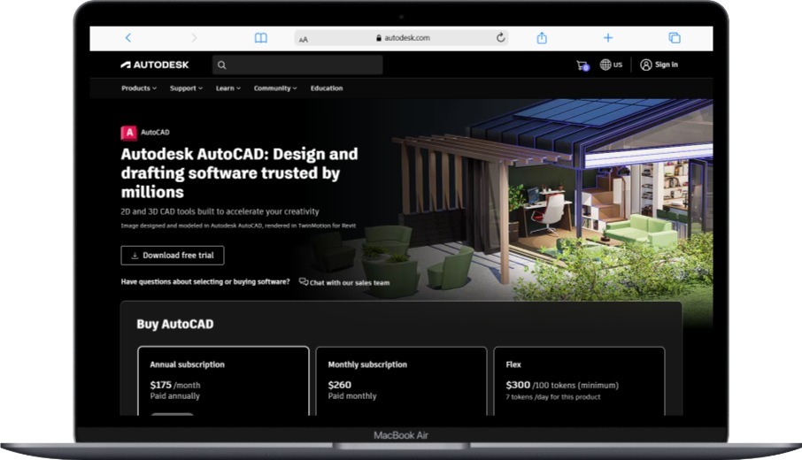This screenshot has height=460, width=802.
Task: Open Safari bookmarks book icon
Action: 261,38
